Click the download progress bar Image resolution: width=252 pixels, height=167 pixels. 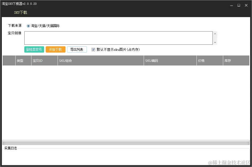[126, 142]
